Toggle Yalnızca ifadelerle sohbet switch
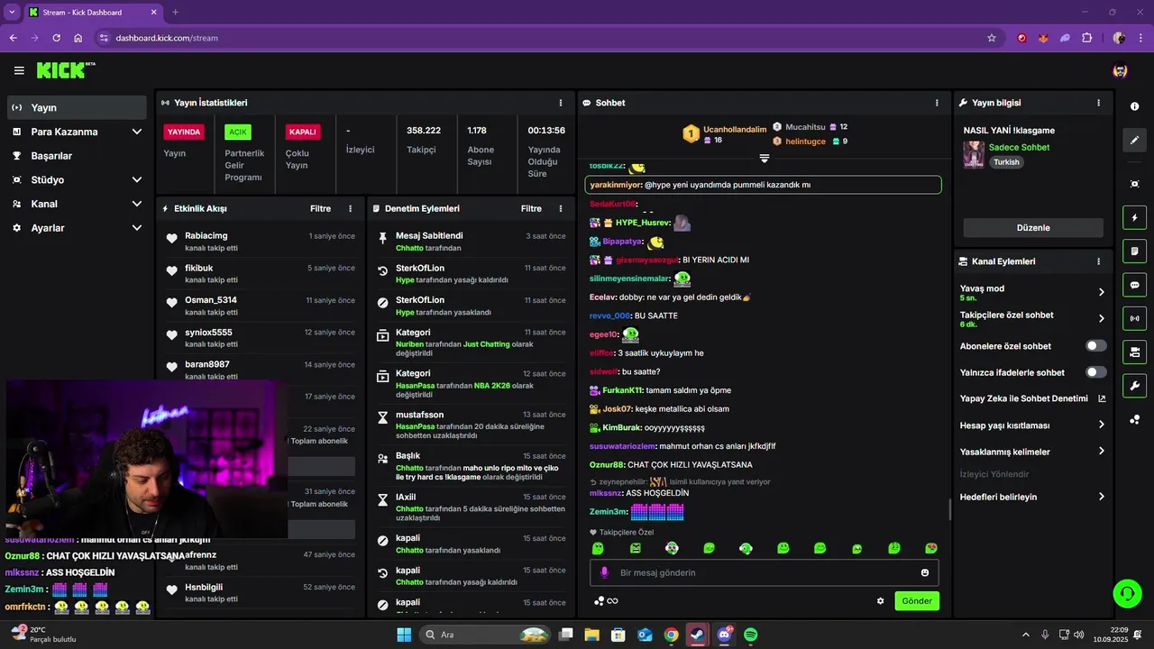The width and height of the screenshot is (1154, 649). point(1096,372)
